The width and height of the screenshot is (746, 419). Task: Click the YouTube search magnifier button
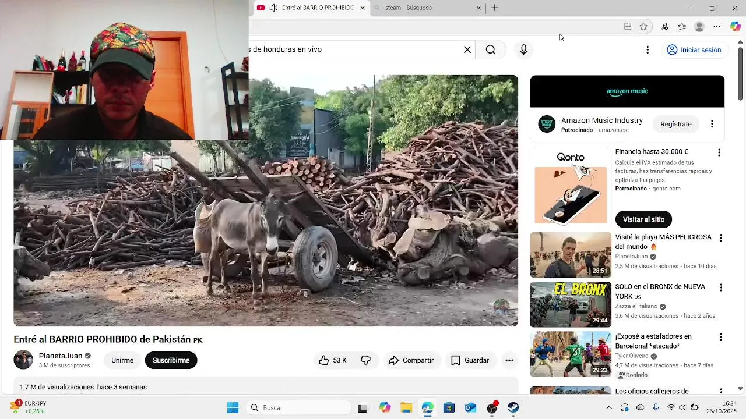(491, 49)
